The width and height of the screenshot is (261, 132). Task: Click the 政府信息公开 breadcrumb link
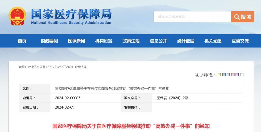coord(36,67)
